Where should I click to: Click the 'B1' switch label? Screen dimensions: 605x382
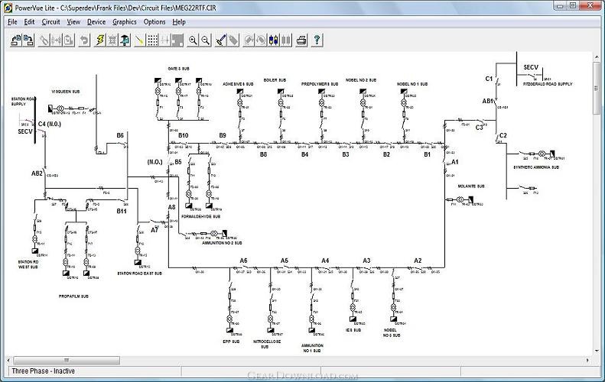click(x=427, y=154)
